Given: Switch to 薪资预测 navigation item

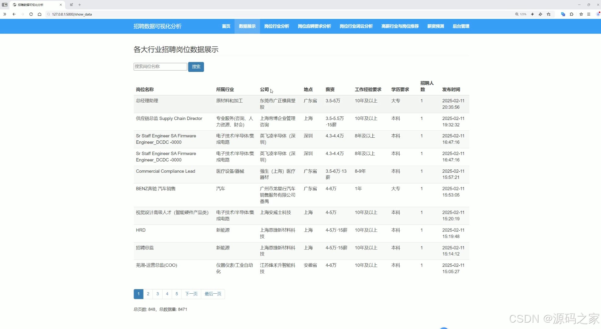Looking at the screenshot, I should [435, 26].
